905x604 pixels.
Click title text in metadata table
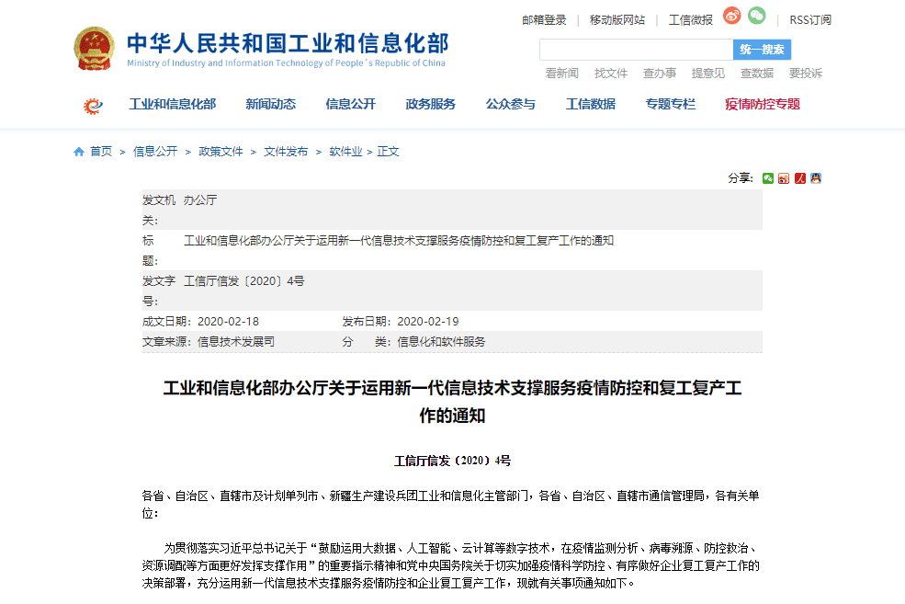(398, 241)
